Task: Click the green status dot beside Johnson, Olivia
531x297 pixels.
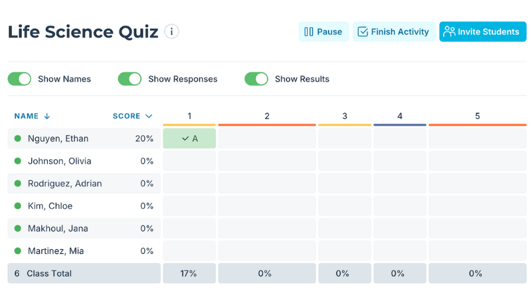Action: coord(18,161)
